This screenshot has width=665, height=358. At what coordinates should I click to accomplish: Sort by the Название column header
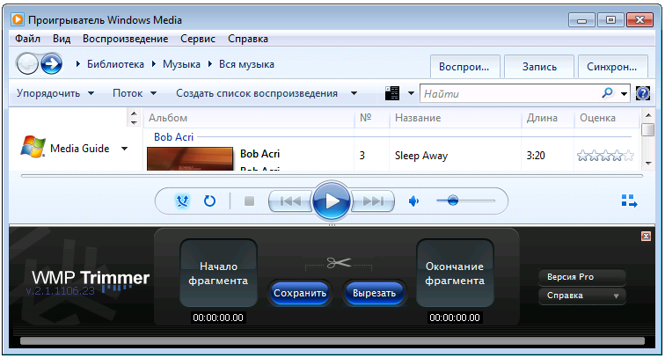point(455,118)
